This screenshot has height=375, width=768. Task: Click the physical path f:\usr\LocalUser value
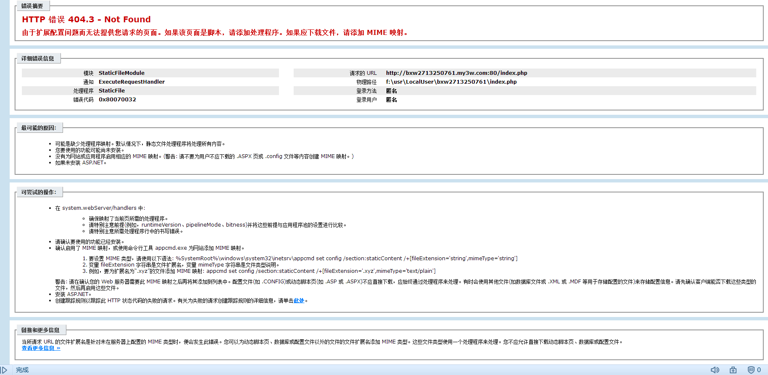(451, 82)
